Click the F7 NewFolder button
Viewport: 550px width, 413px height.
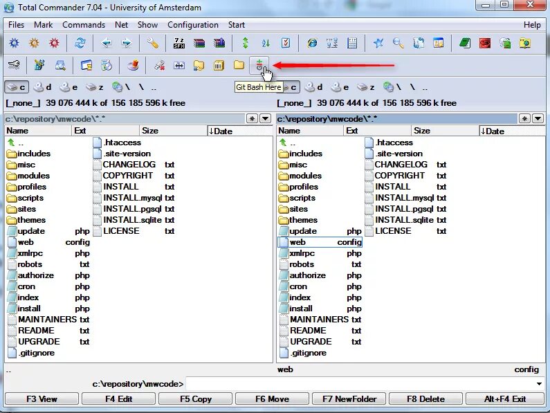349,399
